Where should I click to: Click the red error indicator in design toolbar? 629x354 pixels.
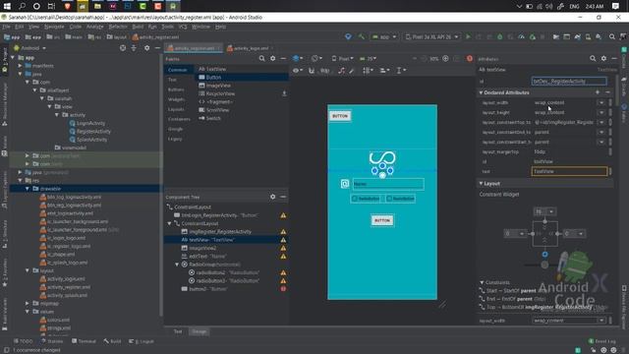[470, 59]
